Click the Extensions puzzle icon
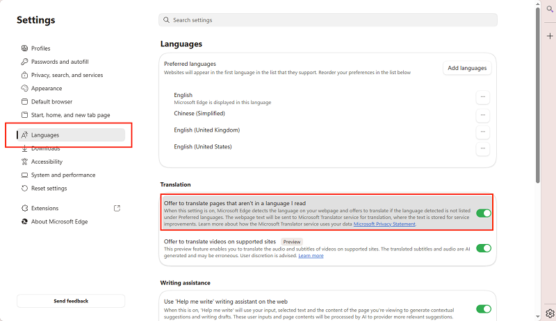This screenshot has height=321, width=556. [24, 208]
